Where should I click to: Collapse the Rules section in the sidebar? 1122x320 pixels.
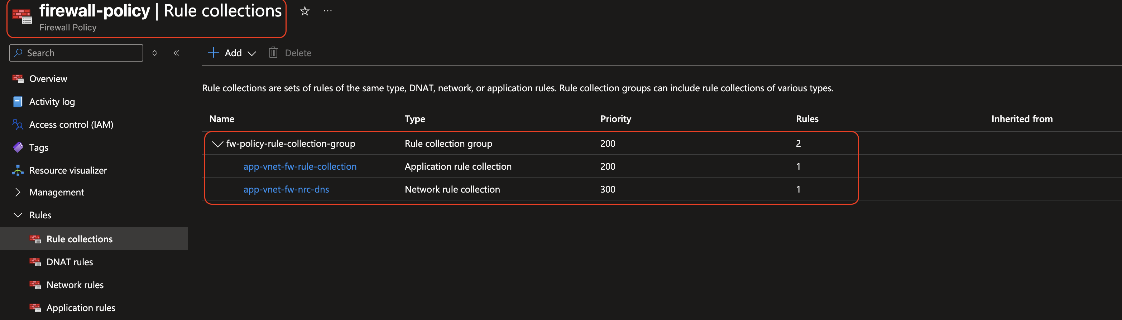click(x=18, y=215)
